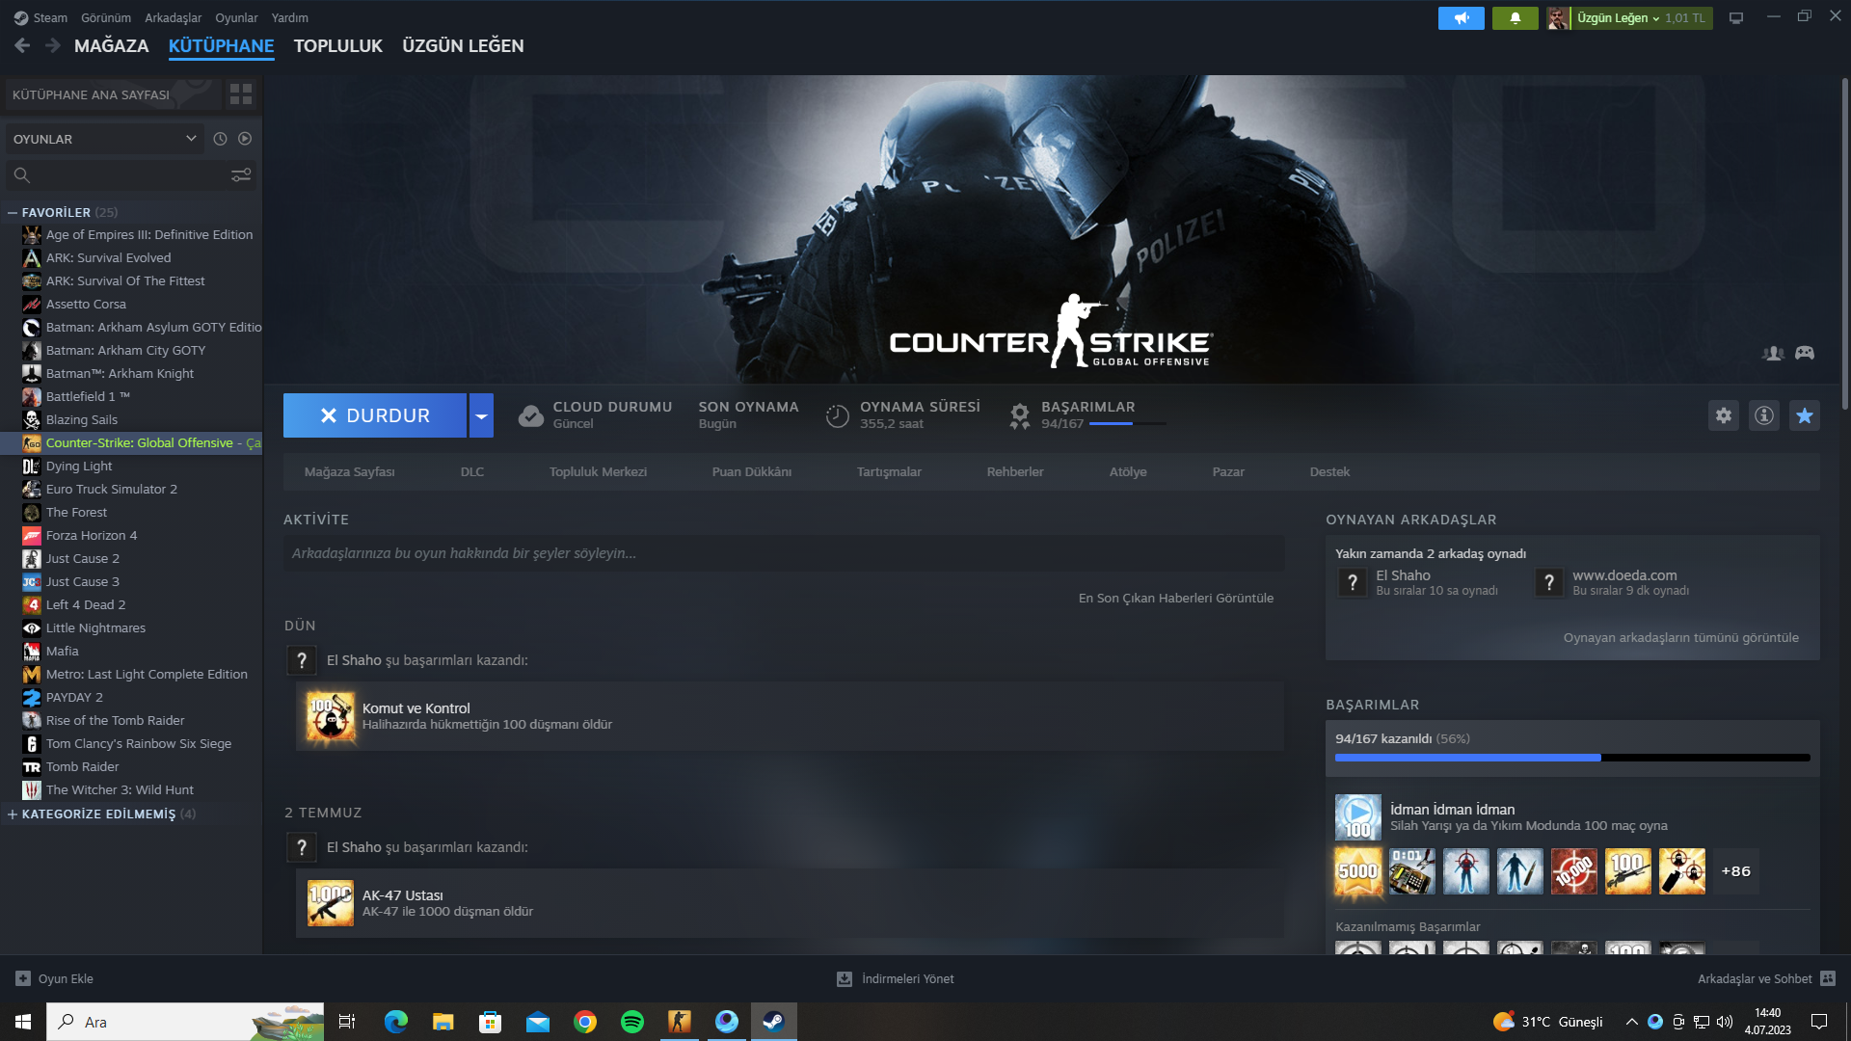This screenshot has height=1041, width=1851.
Task: Stop the game with DURDUR button
Action: click(x=375, y=415)
